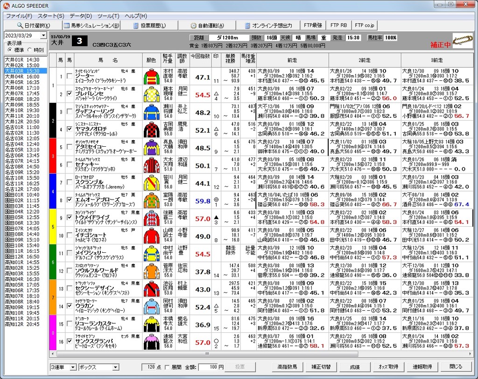
Task: Click the 閉じる button
Action: [x=456, y=367]
